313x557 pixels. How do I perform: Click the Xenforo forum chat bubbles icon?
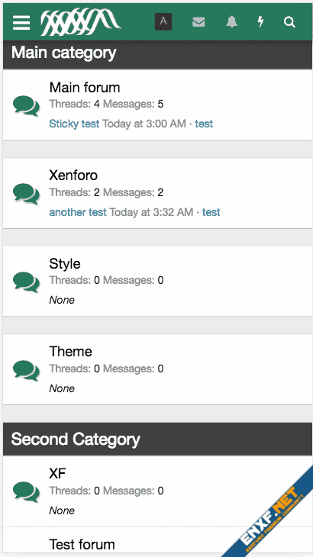(26, 194)
